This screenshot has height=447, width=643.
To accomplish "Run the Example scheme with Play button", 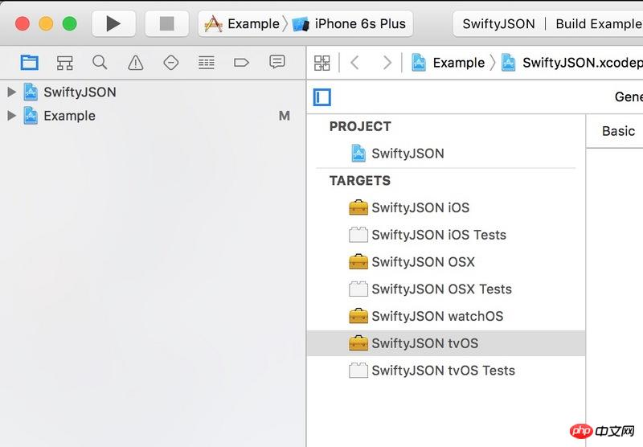I will point(113,23).
